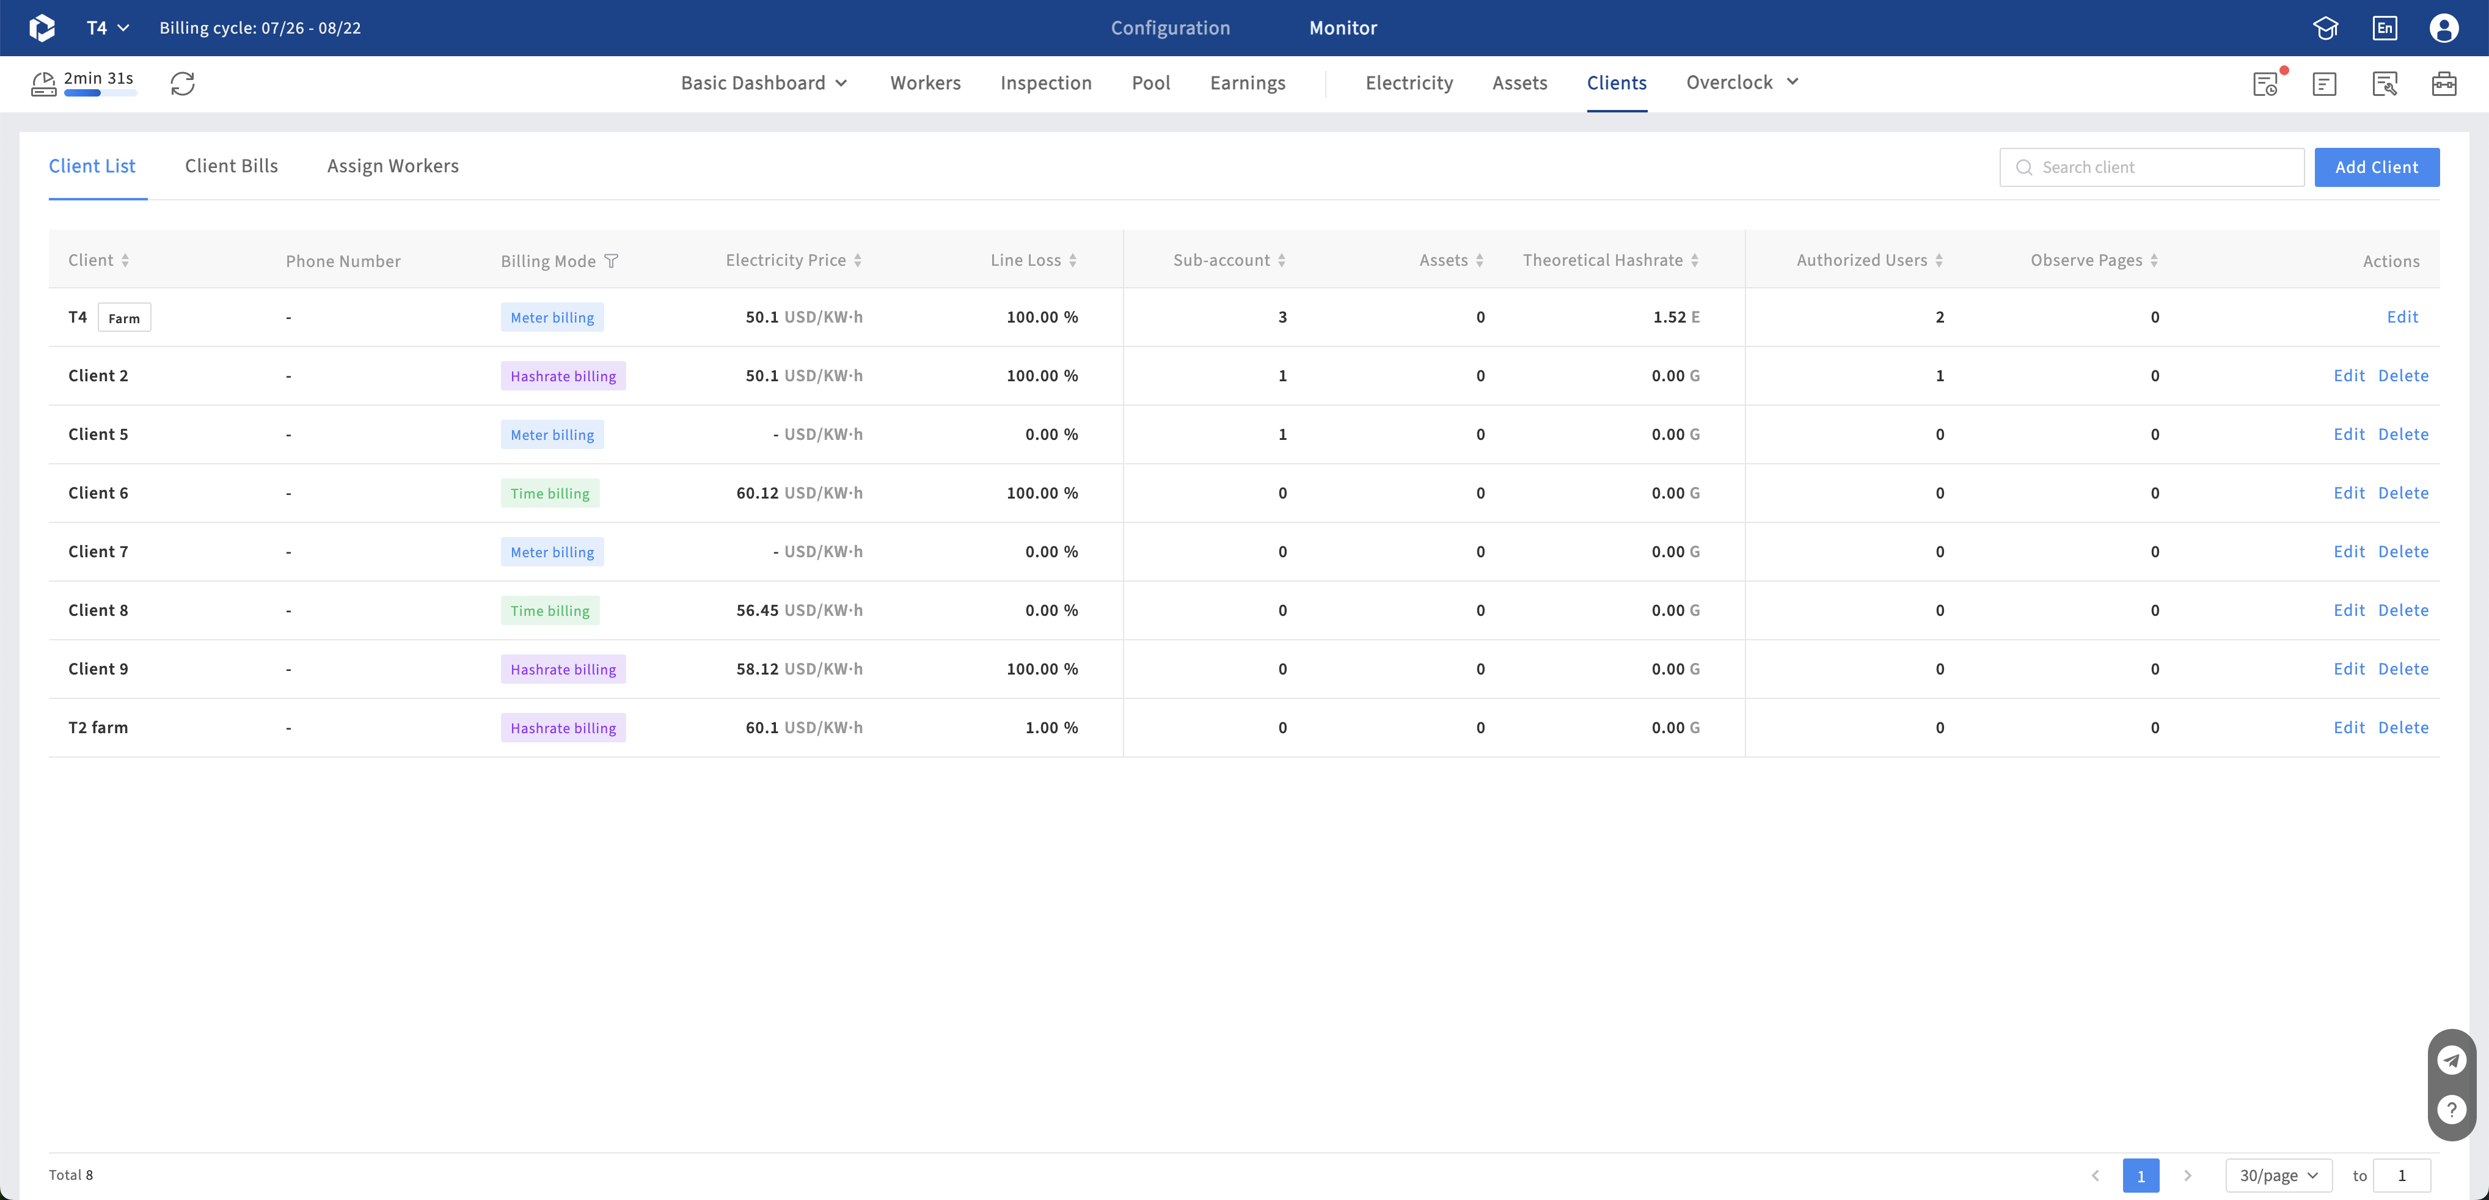Go to previous page arrow
Screen dimensions: 2489x1200
pyautogui.click(x=2095, y=1176)
